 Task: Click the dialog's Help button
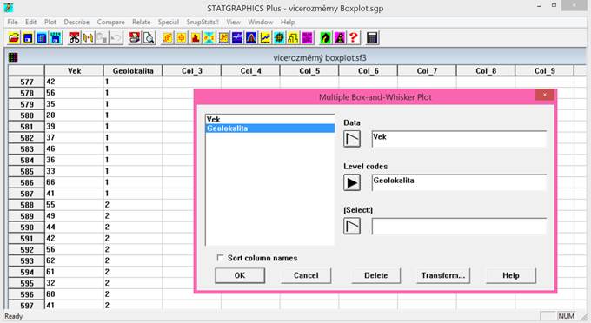coord(511,275)
